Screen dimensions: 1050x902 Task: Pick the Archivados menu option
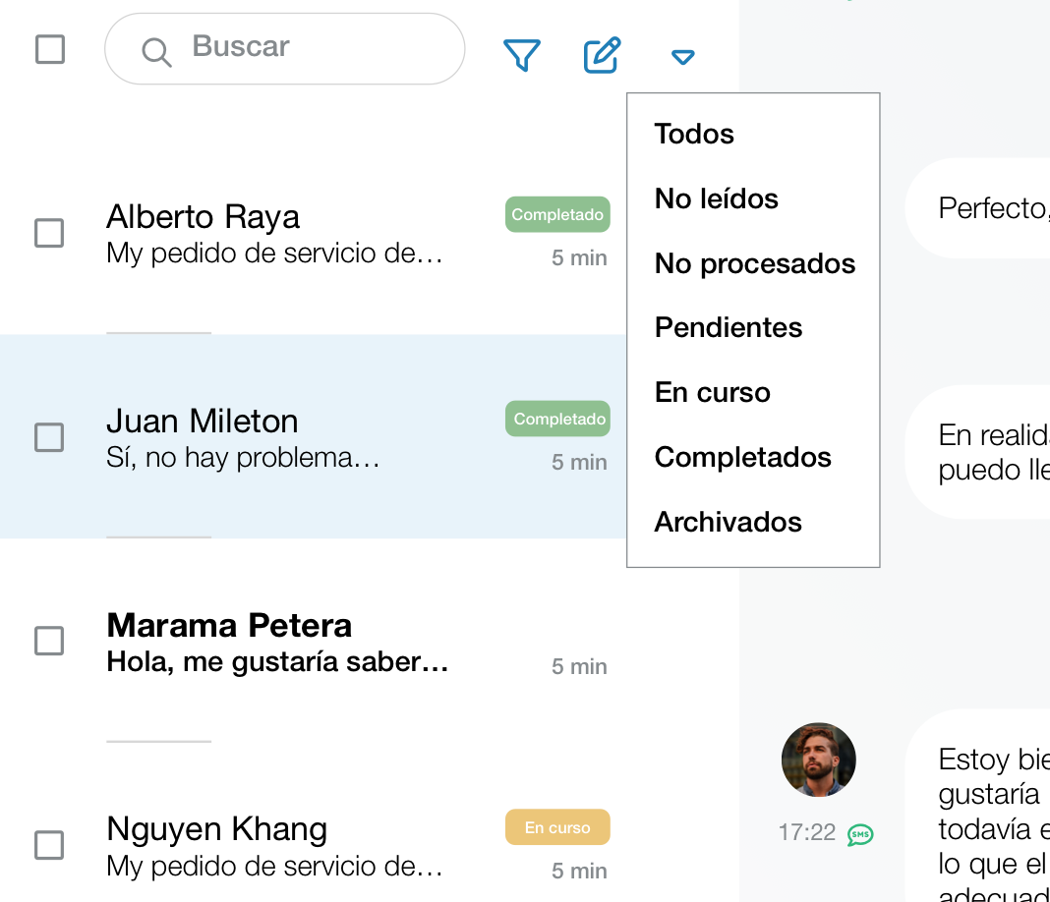(x=728, y=522)
